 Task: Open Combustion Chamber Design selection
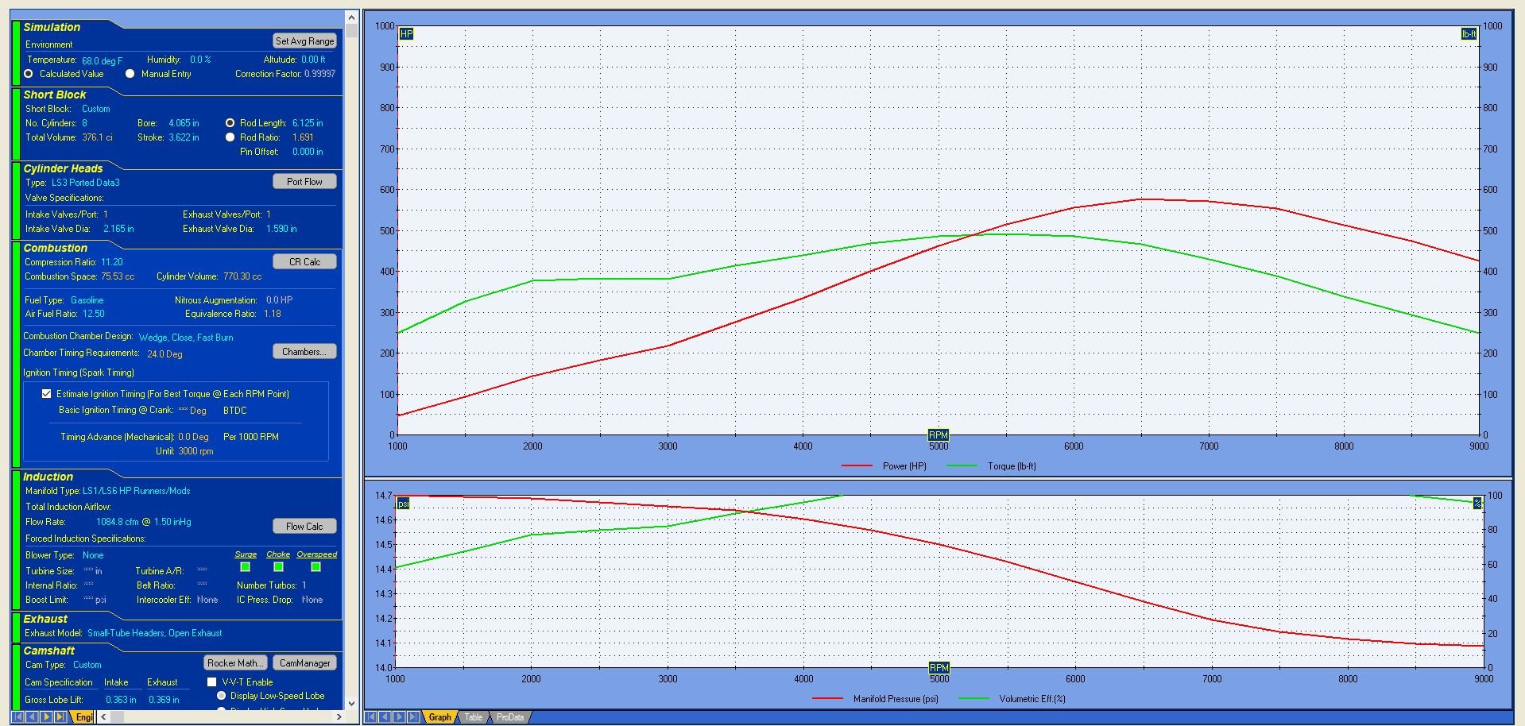click(186, 338)
